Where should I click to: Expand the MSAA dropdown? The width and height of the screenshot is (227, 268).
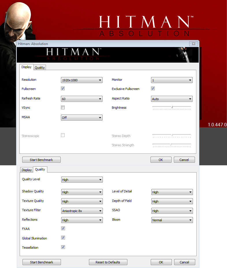(82, 118)
